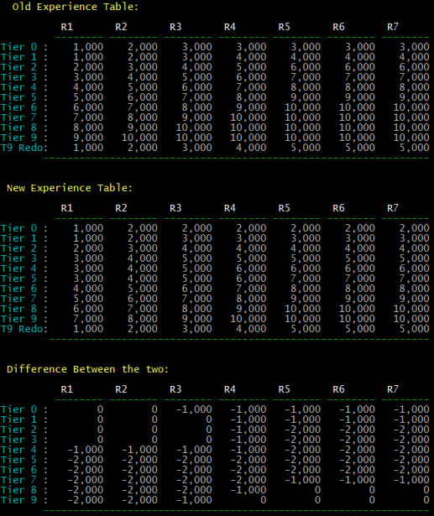Click Difference table Tier 7 R5 value -1,000
Image resolution: width=434 pixels, height=516 pixels.
click(x=302, y=480)
